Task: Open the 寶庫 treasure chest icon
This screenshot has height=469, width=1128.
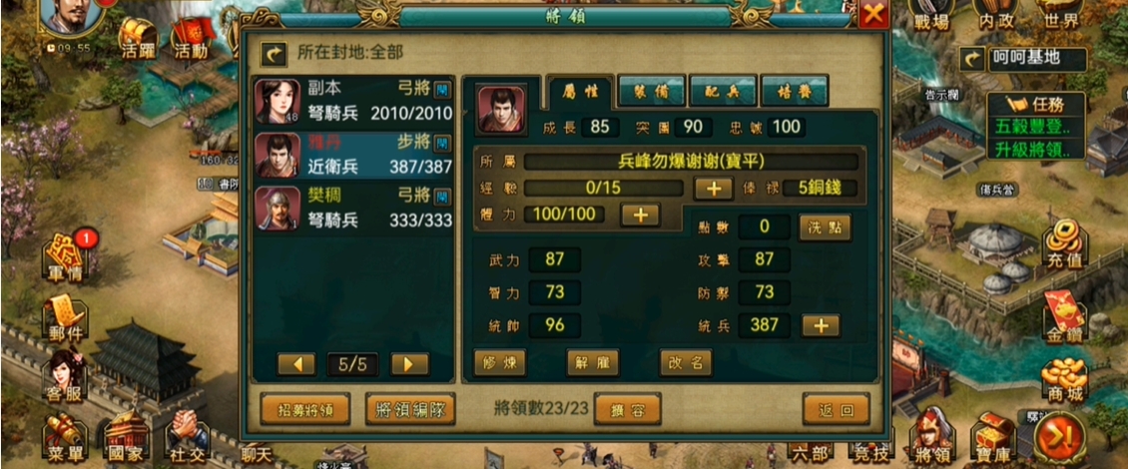Action: point(993,438)
